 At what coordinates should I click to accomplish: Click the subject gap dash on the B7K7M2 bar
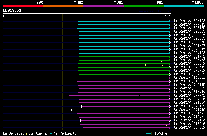139,96
